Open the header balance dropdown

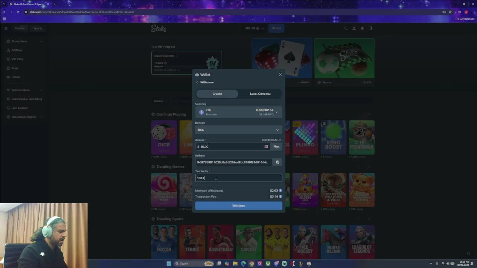click(255, 28)
